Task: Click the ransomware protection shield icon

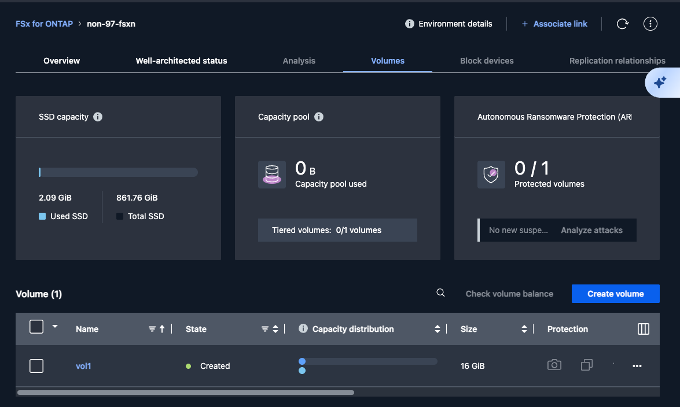Action: click(491, 175)
